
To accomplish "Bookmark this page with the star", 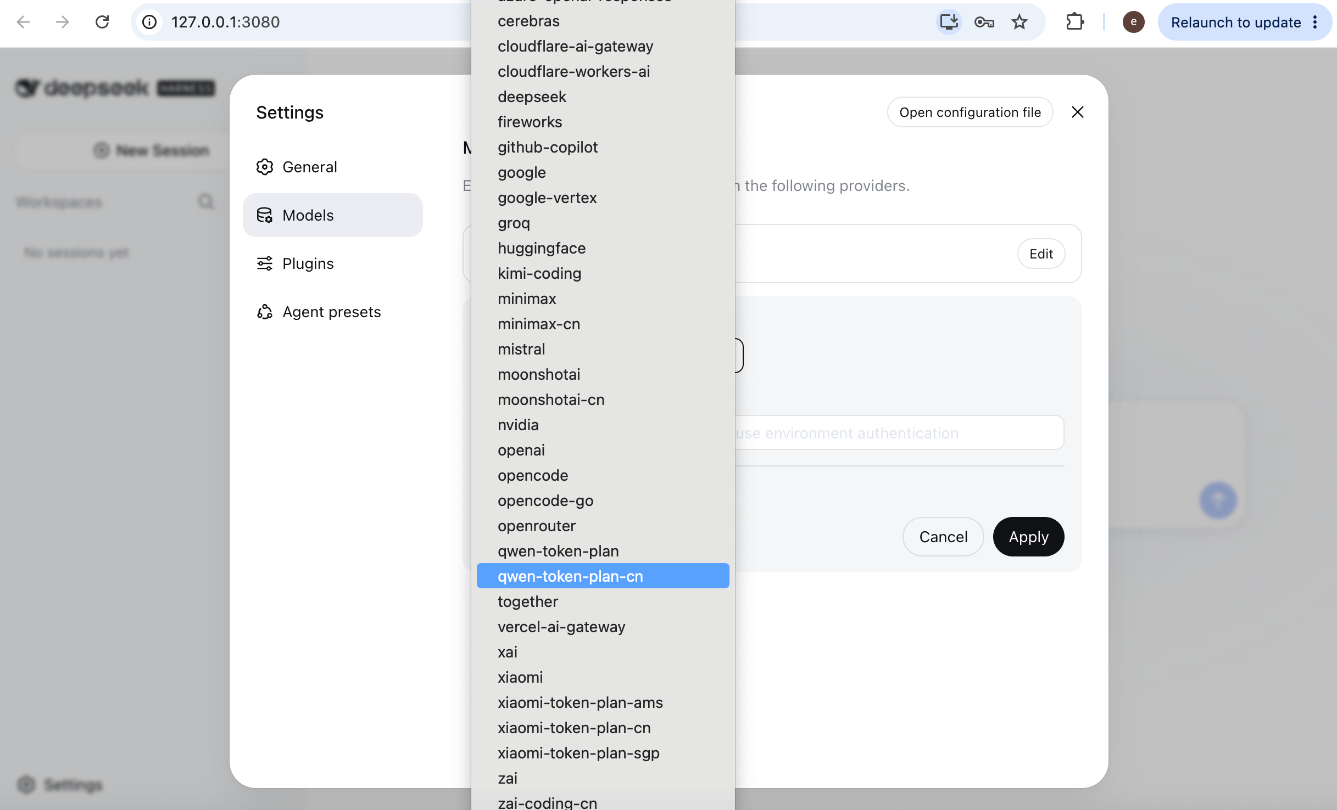I will coord(1020,22).
